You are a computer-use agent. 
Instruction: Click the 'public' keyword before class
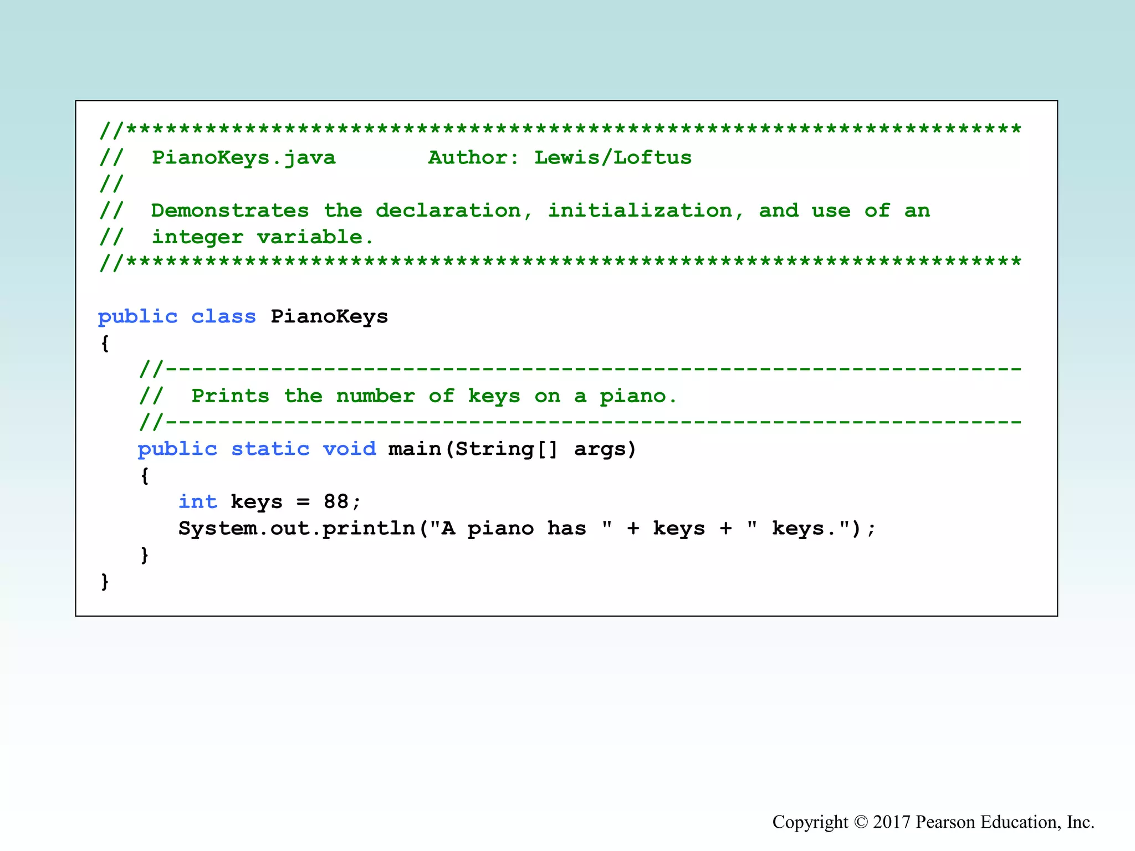pyautogui.click(x=137, y=317)
